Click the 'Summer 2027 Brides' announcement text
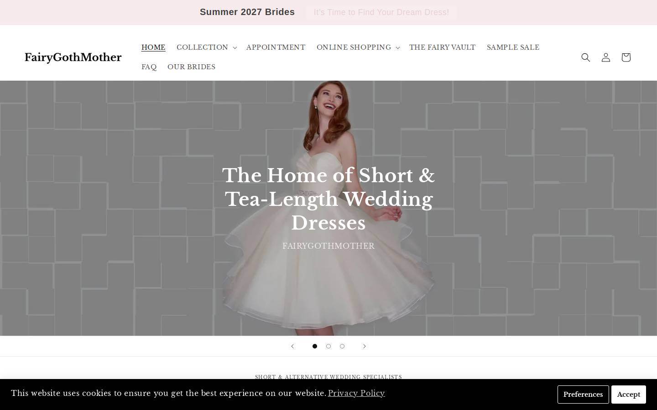This screenshot has width=657, height=410. tap(247, 12)
